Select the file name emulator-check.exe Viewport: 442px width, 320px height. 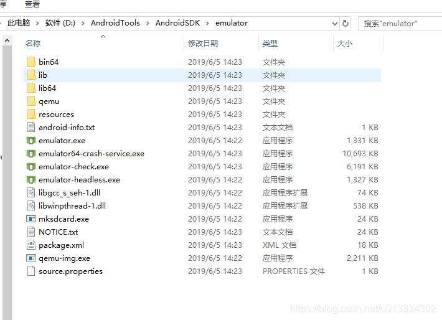tap(73, 167)
